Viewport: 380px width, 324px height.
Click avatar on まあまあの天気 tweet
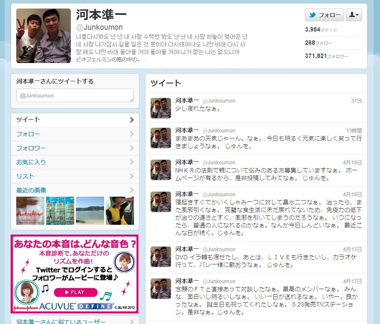[161, 138]
